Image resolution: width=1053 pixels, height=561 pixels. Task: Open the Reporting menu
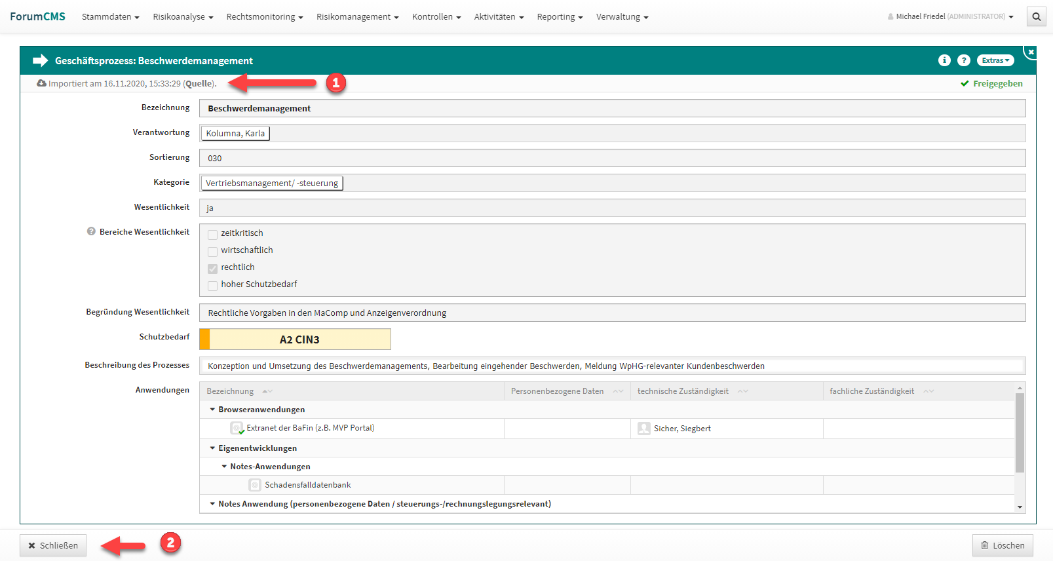pyautogui.click(x=559, y=17)
